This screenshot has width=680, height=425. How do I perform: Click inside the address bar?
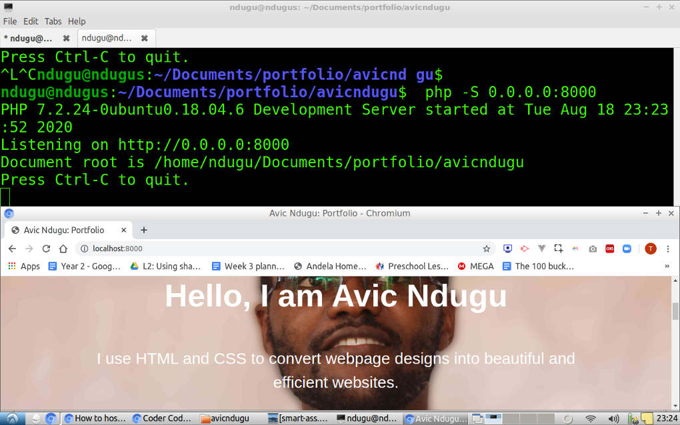200,248
